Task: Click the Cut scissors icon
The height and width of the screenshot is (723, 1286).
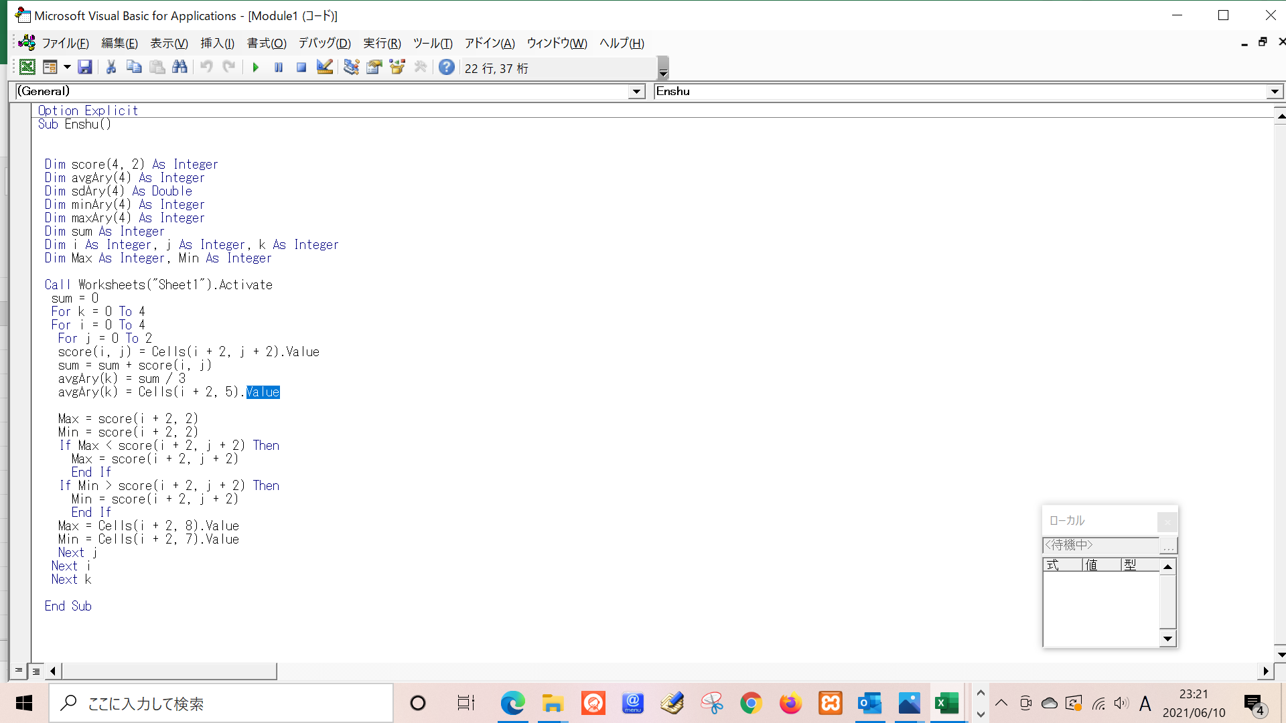Action: (111, 67)
